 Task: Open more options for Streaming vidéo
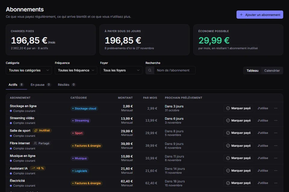[x=276, y=121]
